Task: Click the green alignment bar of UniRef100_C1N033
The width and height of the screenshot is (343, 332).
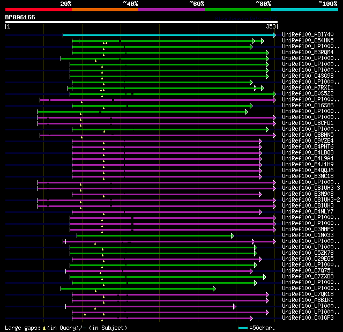Action: click(x=154, y=235)
